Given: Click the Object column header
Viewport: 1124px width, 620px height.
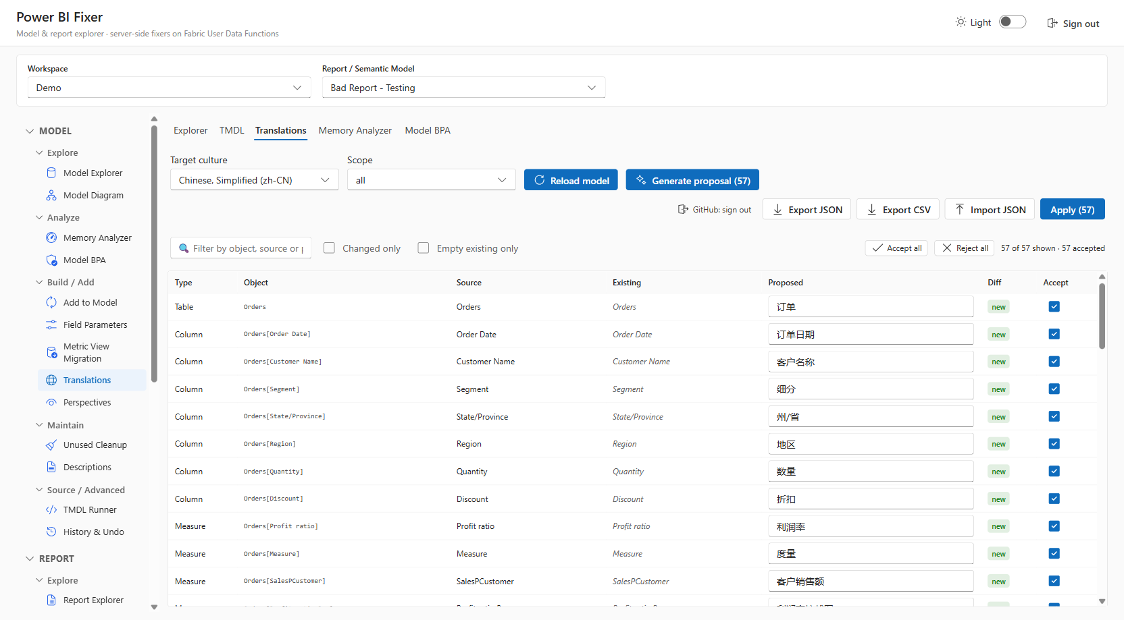Looking at the screenshot, I should pos(256,283).
